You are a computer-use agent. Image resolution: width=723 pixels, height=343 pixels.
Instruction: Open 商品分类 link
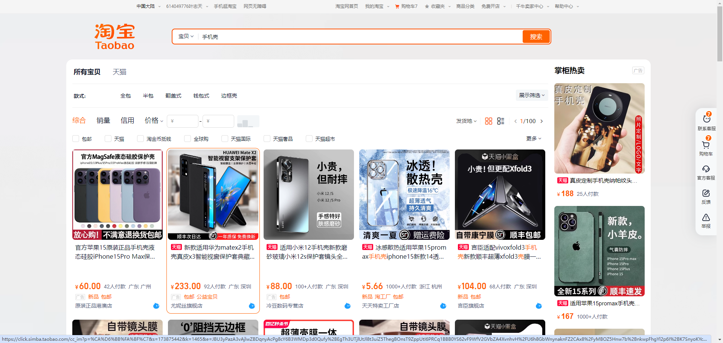pyautogui.click(x=465, y=6)
